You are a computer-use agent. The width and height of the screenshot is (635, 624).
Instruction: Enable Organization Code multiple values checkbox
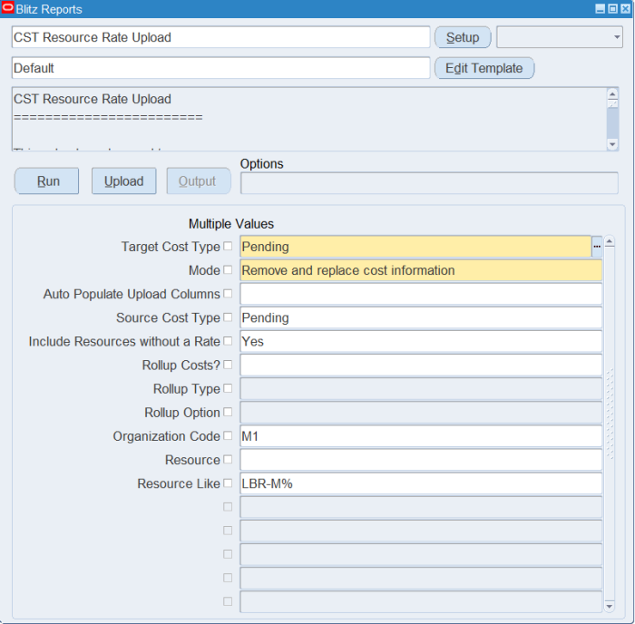coord(228,435)
